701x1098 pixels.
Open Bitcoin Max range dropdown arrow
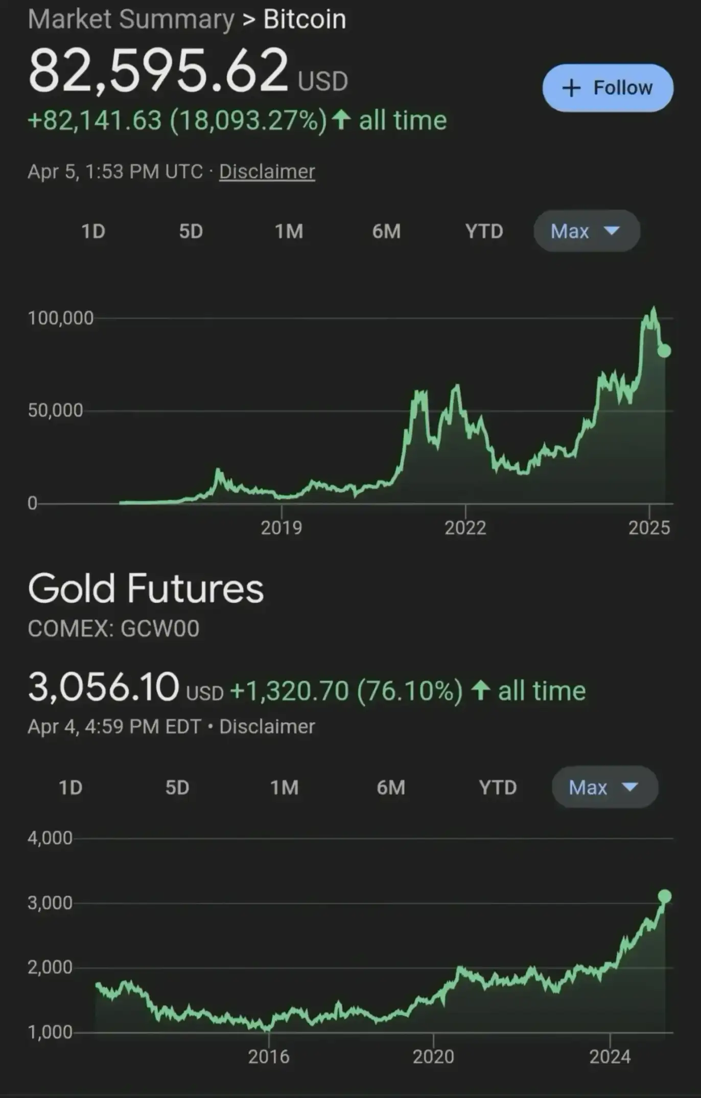point(612,231)
